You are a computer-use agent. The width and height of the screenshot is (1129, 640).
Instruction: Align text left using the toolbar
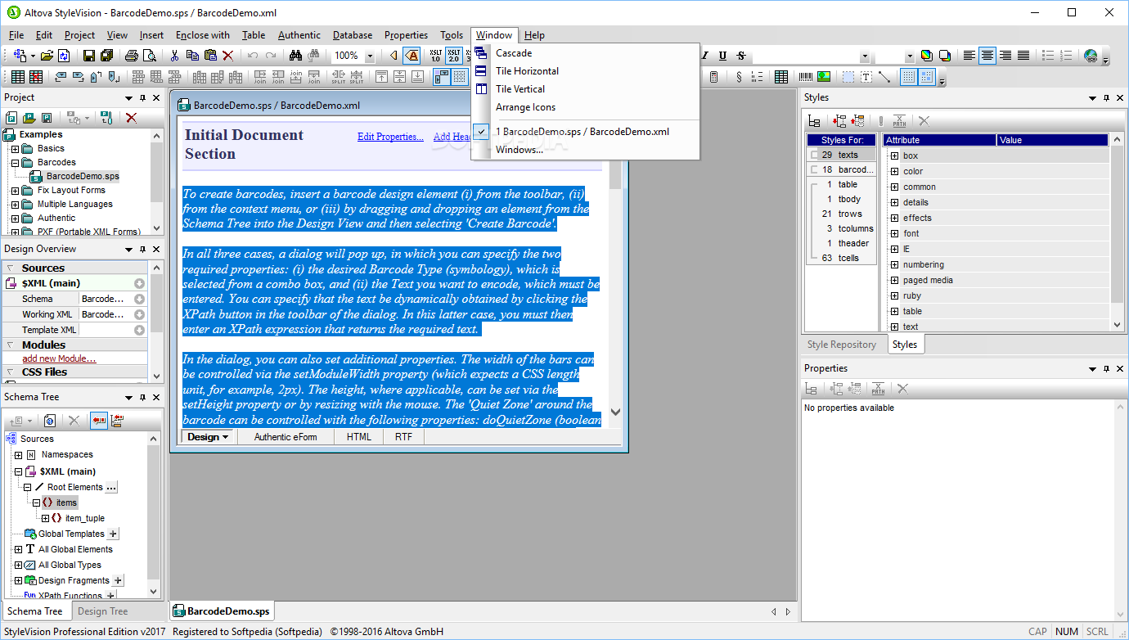pos(969,56)
